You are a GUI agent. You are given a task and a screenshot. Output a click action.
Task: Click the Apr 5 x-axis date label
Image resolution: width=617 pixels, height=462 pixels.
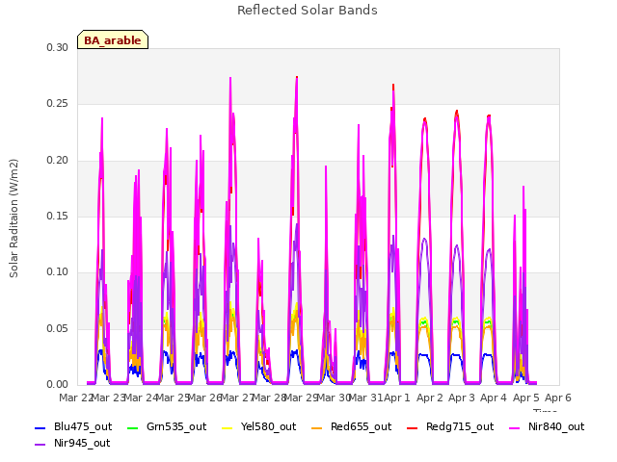[x=525, y=398]
